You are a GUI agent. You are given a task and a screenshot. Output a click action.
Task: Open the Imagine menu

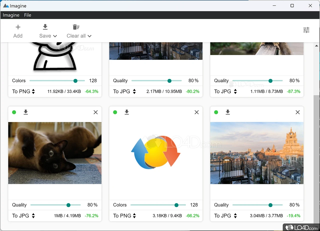[x=11, y=15]
